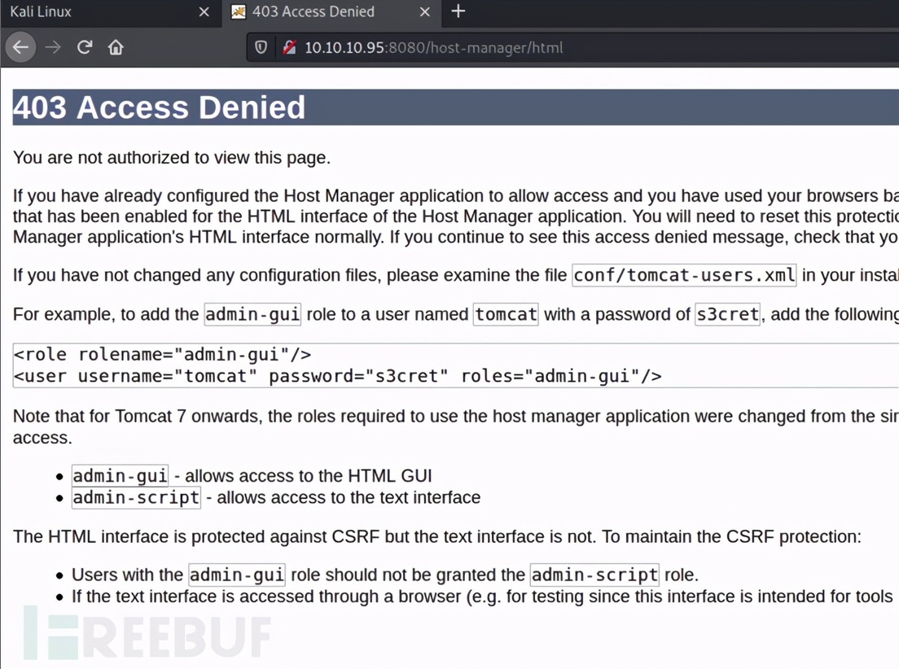
Task: Show the insecure connection lock info
Action: click(289, 47)
